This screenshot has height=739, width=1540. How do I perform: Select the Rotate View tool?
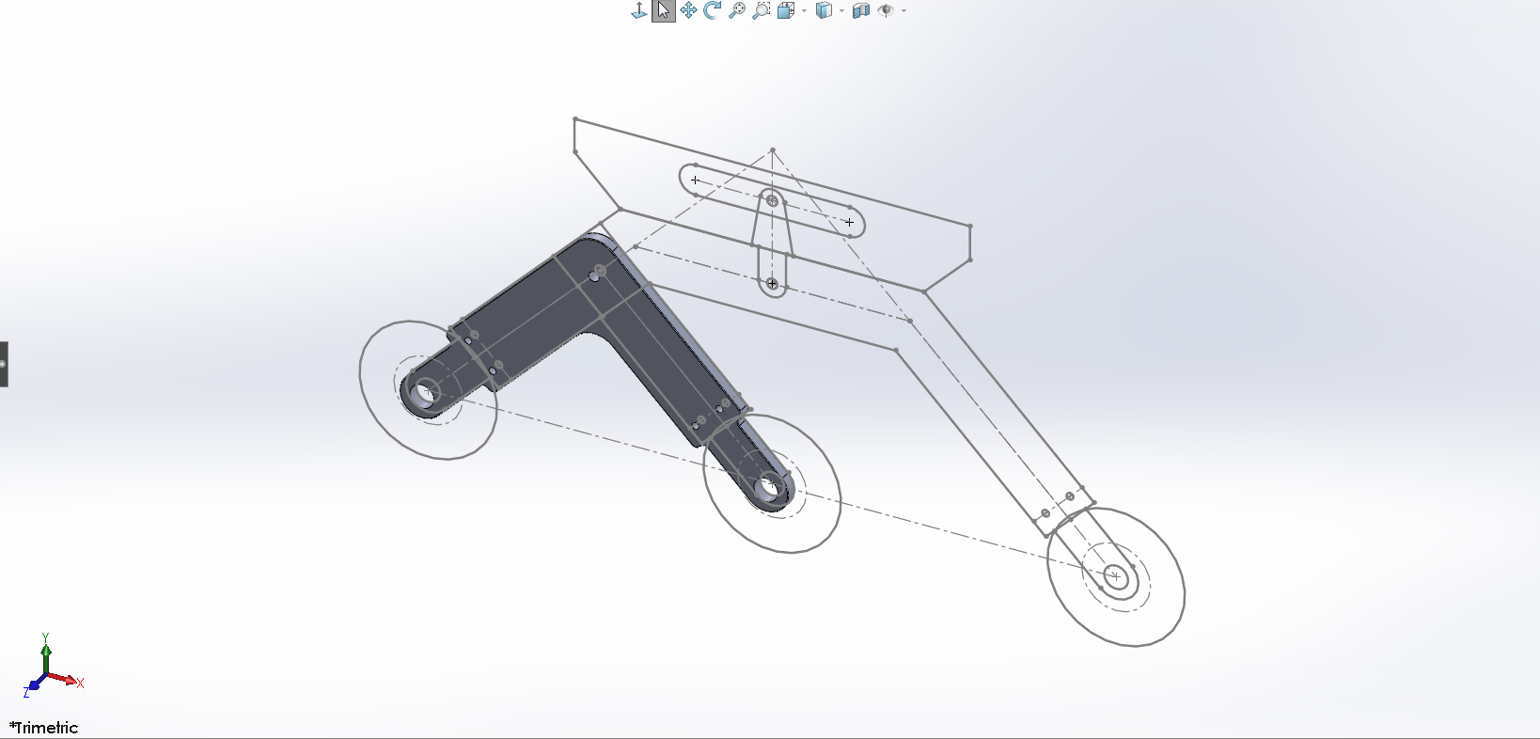pyautogui.click(x=713, y=10)
